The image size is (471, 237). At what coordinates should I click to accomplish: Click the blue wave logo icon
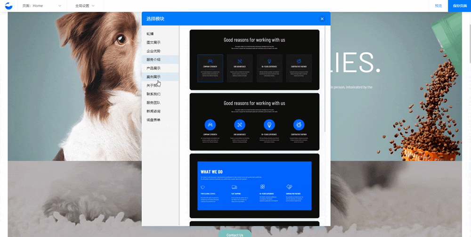tap(8, 6)
